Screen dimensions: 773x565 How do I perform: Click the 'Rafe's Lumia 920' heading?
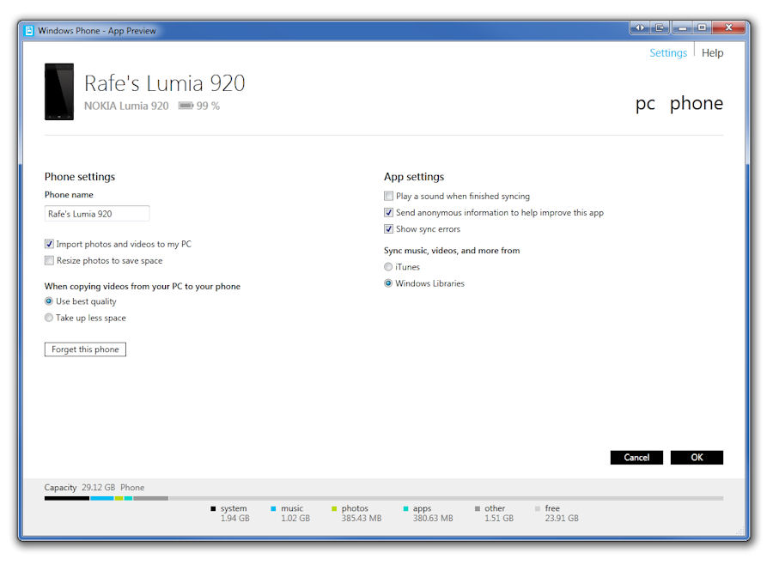pos(165,83)
